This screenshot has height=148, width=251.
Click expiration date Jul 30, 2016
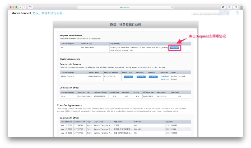[x=162, y=96]
